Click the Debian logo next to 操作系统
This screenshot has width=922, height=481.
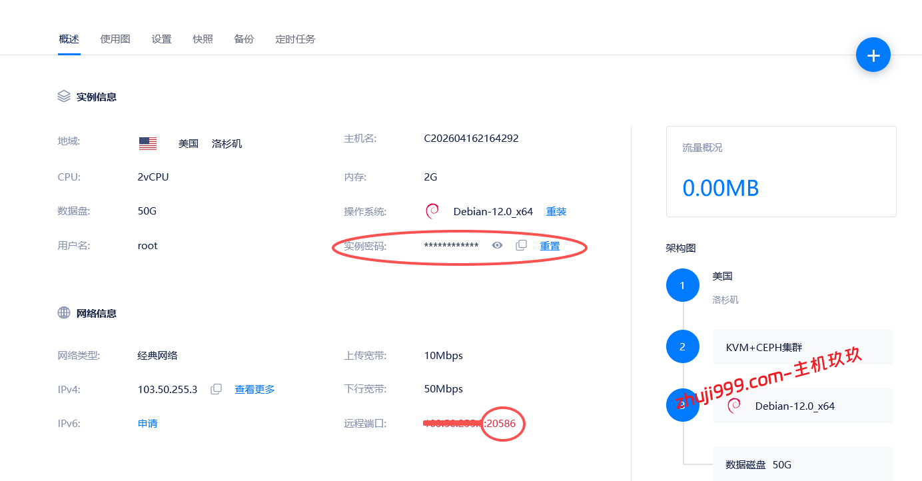(x=433, y=211)
